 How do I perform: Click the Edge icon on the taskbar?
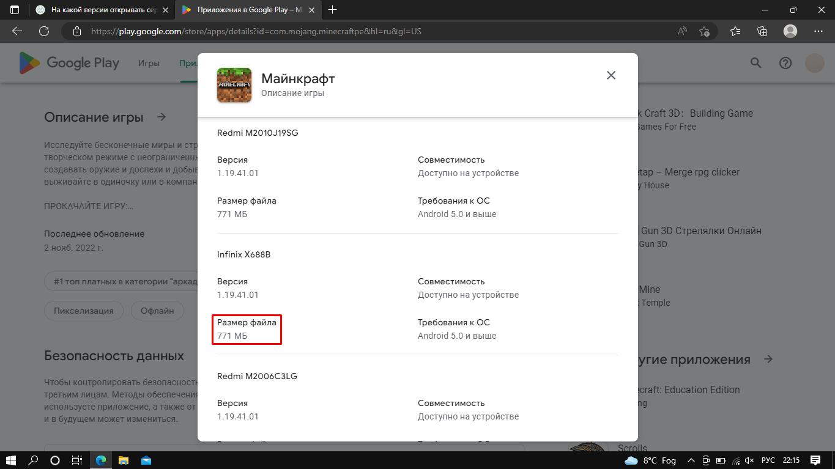click(100, 460)
